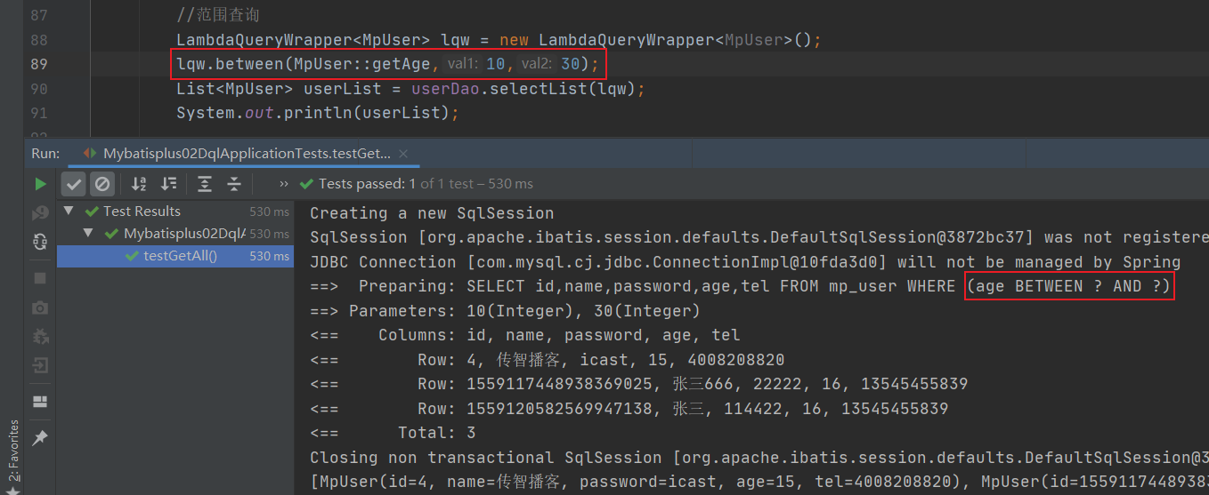This screenshot has width=1209, height=495.
Task: Collapse the Mybatisplus02Dql test class node
Action: [x=89, y=234]
